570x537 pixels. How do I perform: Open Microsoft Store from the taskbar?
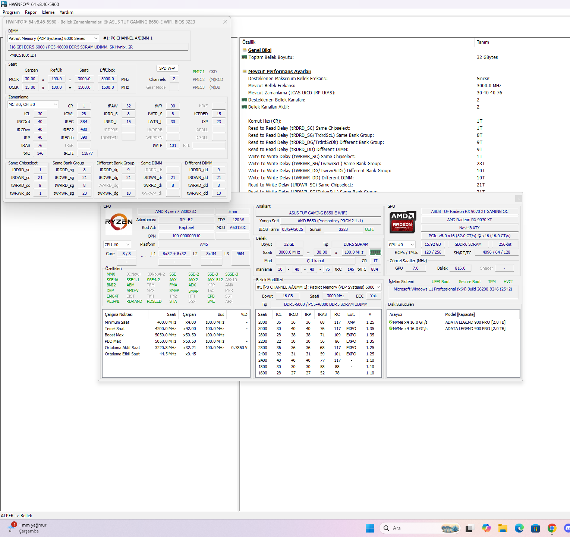(536, 528)
